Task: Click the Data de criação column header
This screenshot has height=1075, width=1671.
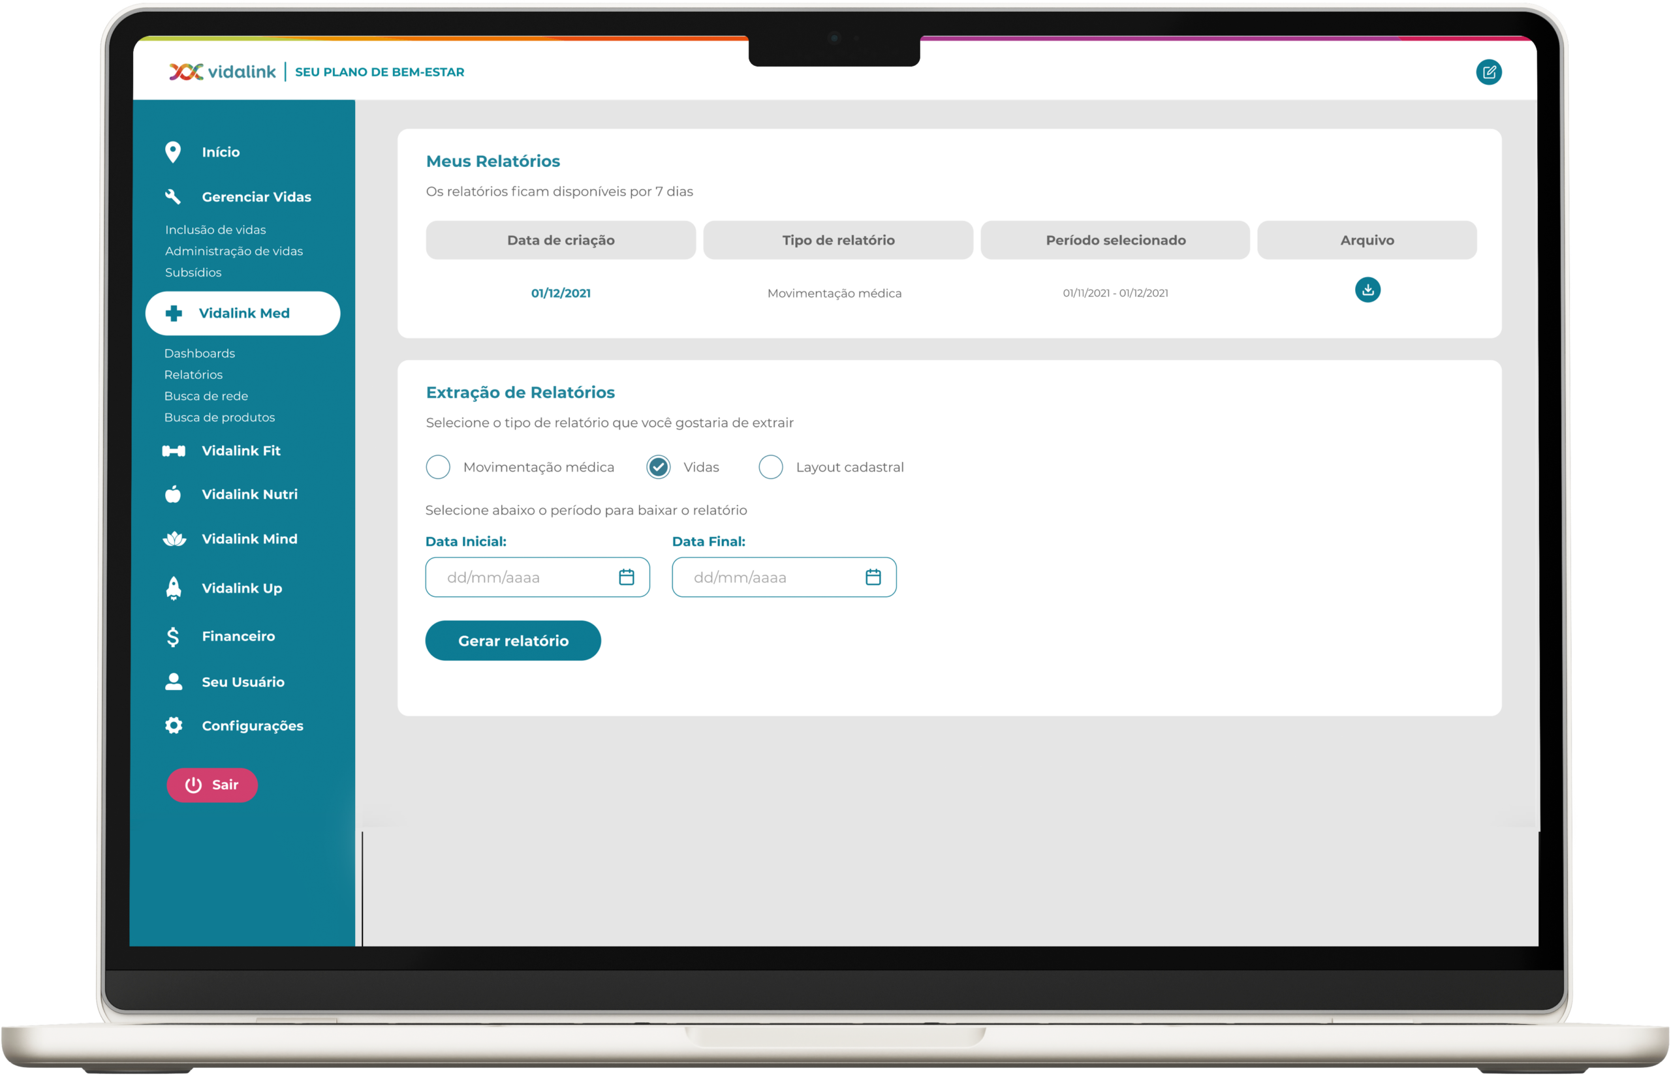Action: pos(561,240)
